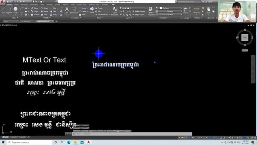Screen dimensions: 257x145
Task: Expand the Annotation panel
Action: [76, 18]
